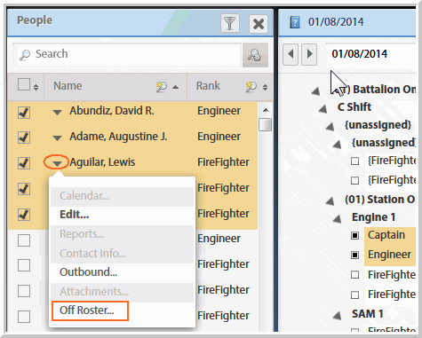The image size is (422, 338).
Task: Go to the previous date with left arrow
Action: (x=291, y=54)
